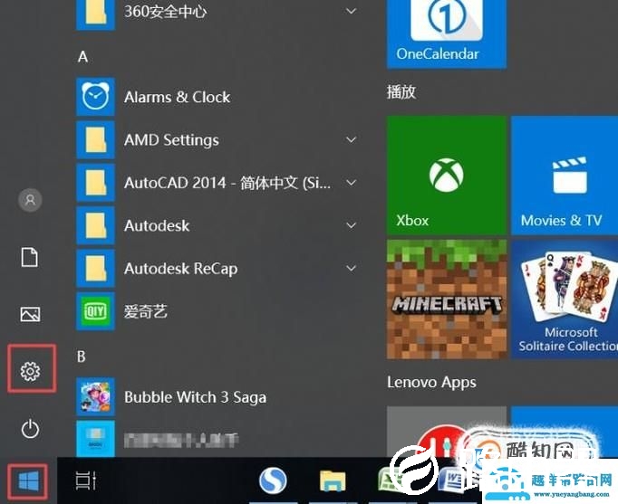Open the Pictures sidebar icon
This screenshot has height=504, width=618.
[30, 314]
